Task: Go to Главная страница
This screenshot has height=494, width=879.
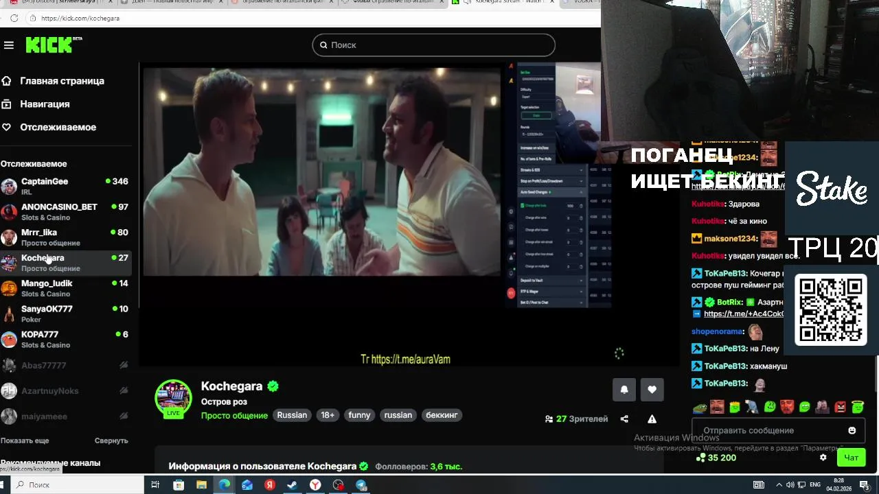Action: coord(62,81)
